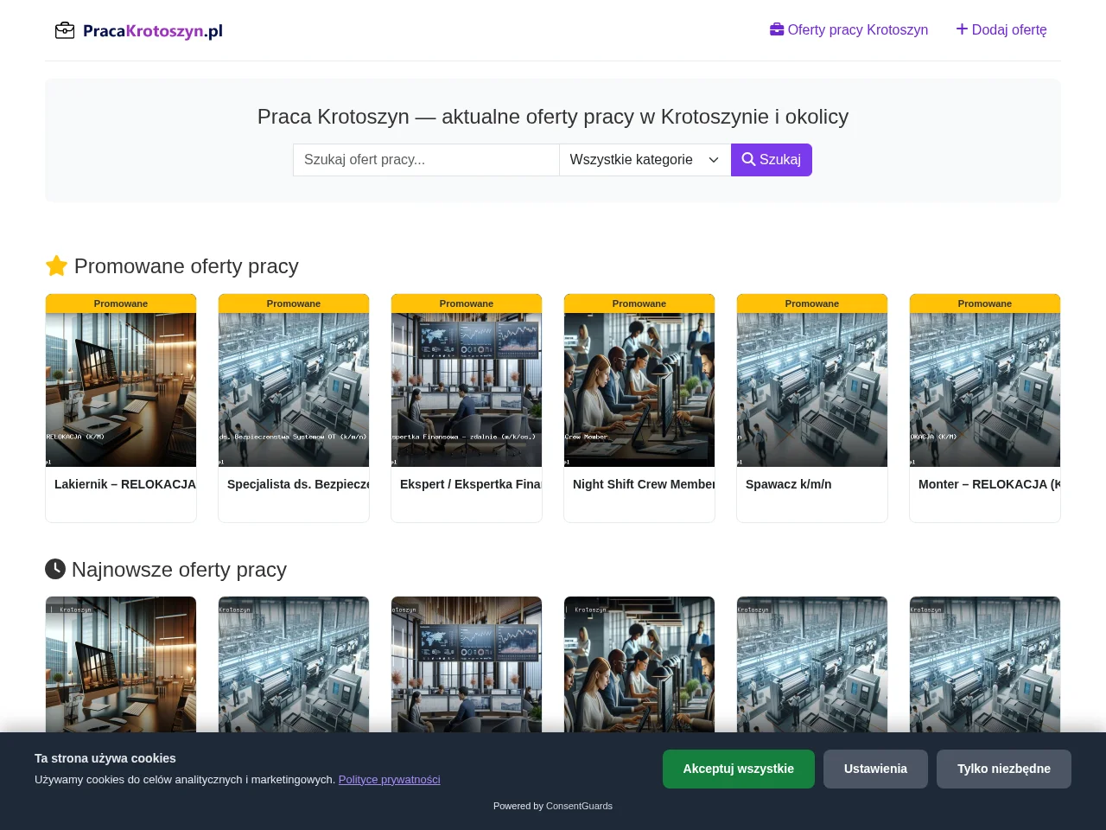The width and height of the screenshot is (1106, 830).
Task: Expand the Wszystkie kategorie dropdown
Action: coord(645,160)
